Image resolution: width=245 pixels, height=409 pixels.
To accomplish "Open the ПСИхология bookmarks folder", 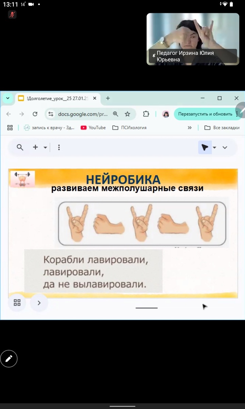I will 130,127.
